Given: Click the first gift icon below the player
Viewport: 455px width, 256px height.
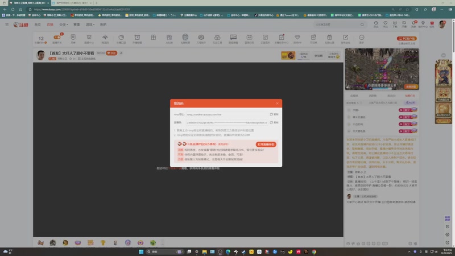Looking at the screenshot, I should [x=40, y=243].
